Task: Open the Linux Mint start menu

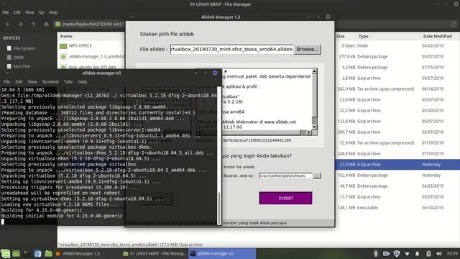Action: 5,253
